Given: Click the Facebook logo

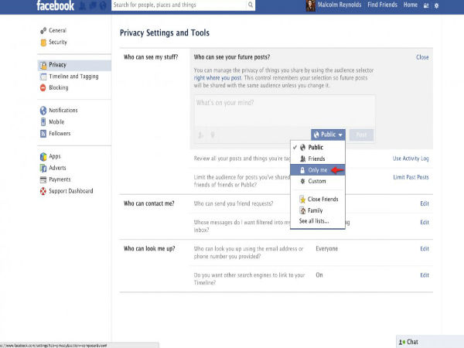Looking at the screenshot, I should (56, 5).
